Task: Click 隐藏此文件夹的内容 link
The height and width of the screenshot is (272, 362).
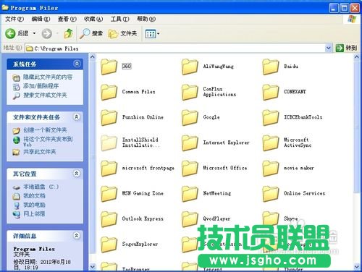Action: 48,77
